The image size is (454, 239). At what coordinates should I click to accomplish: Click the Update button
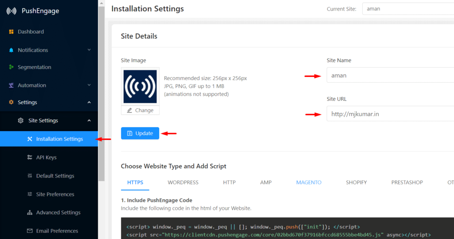point(140,133)
